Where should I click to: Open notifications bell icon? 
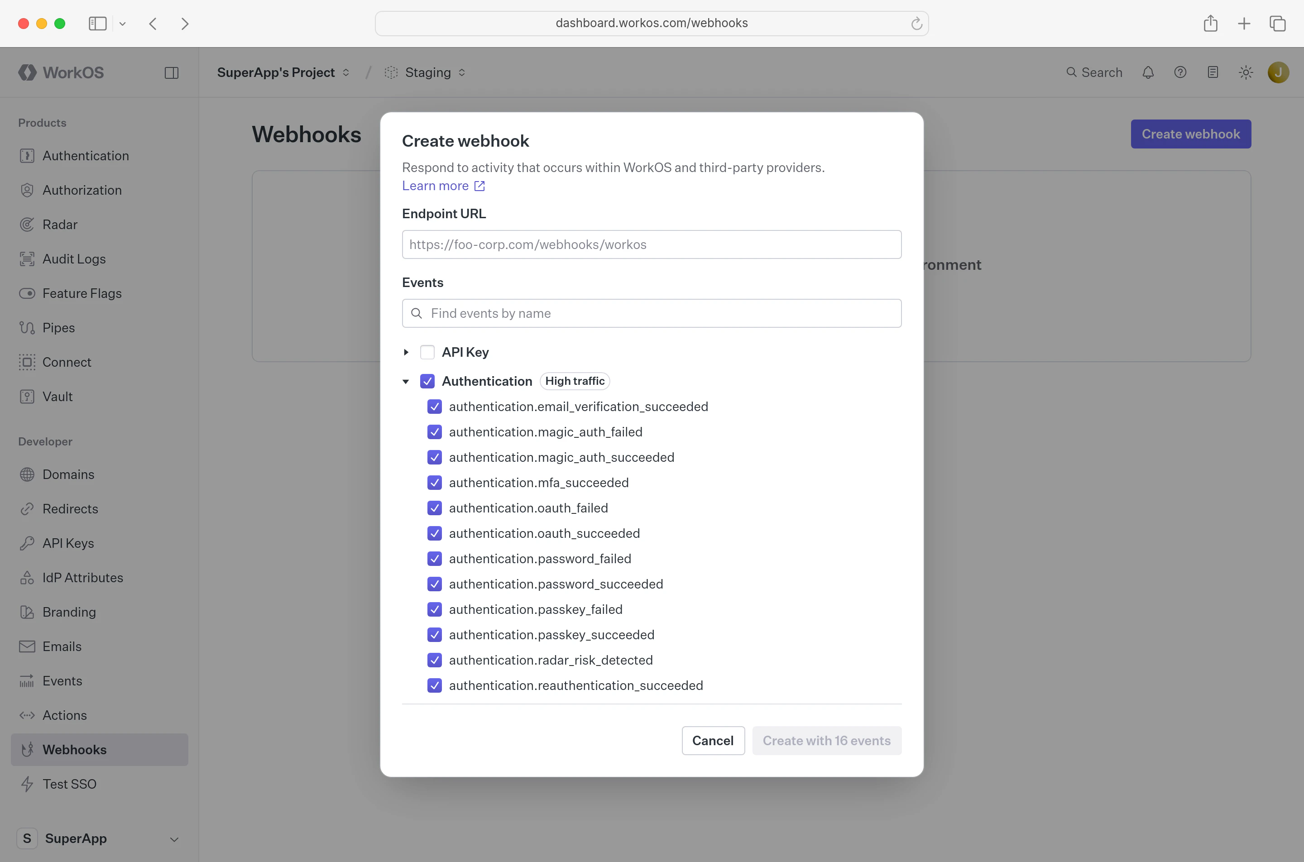[x=1148, y=72]
